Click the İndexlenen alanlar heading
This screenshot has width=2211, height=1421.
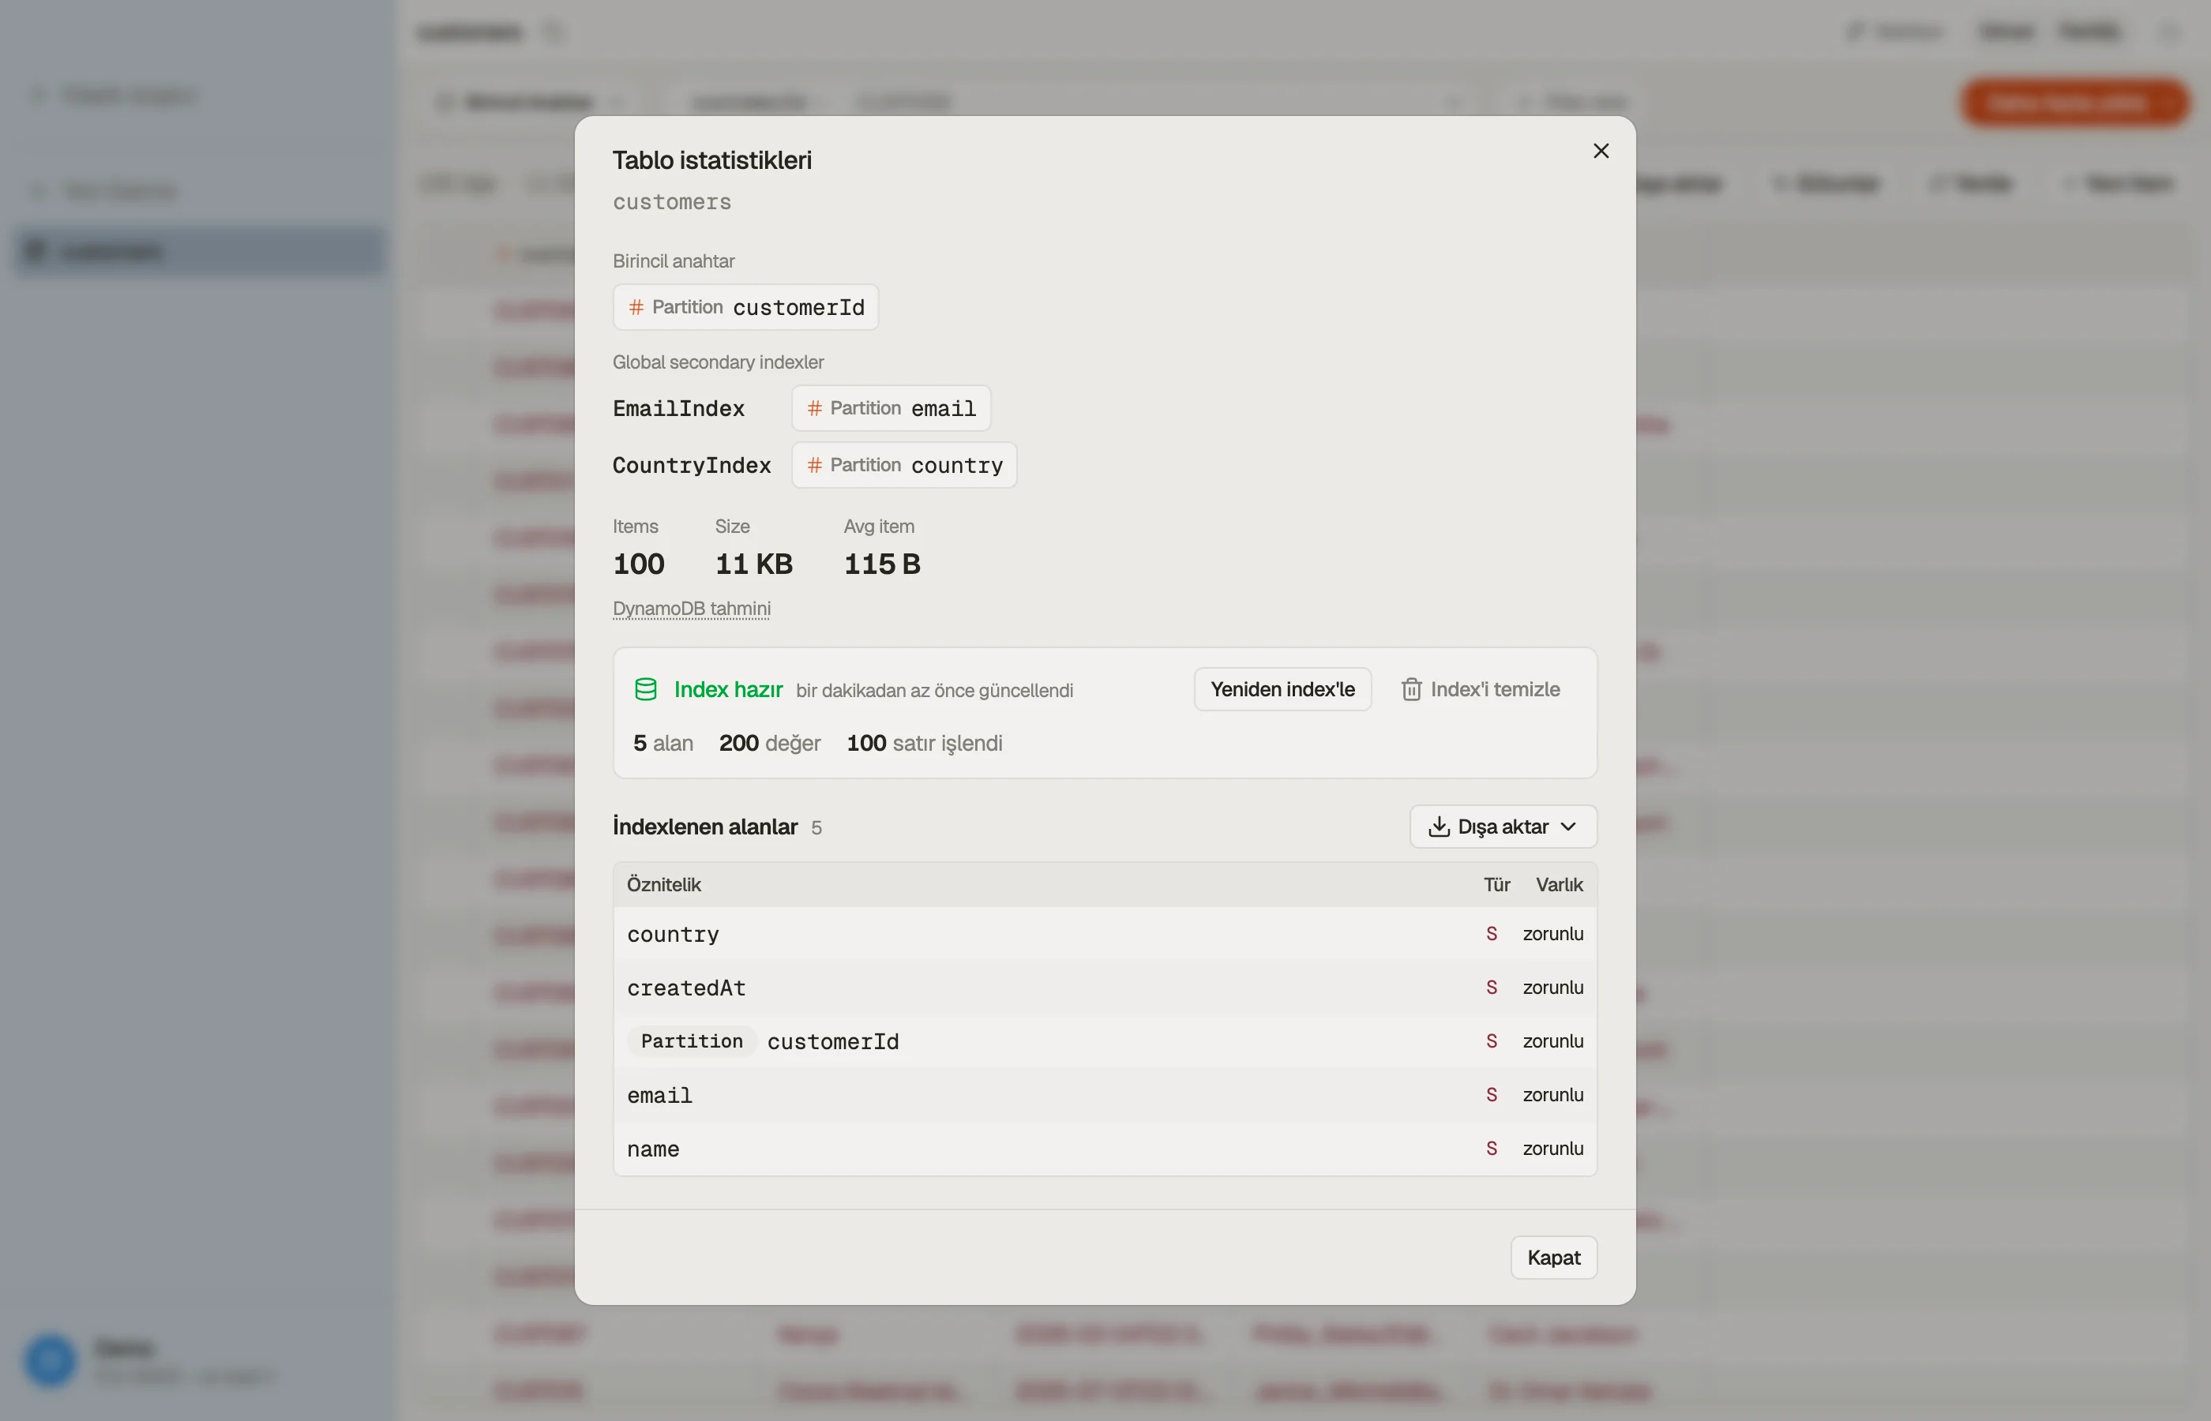(x=705, y=827)
